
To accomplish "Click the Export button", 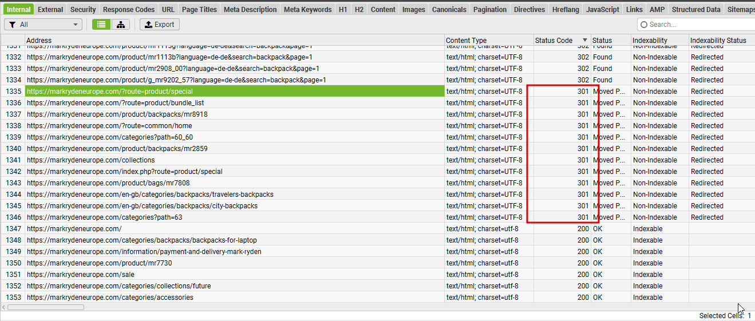I will (x=160, y=25).
